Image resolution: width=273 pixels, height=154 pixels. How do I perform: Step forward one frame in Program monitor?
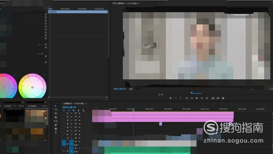tap(202, 98)
